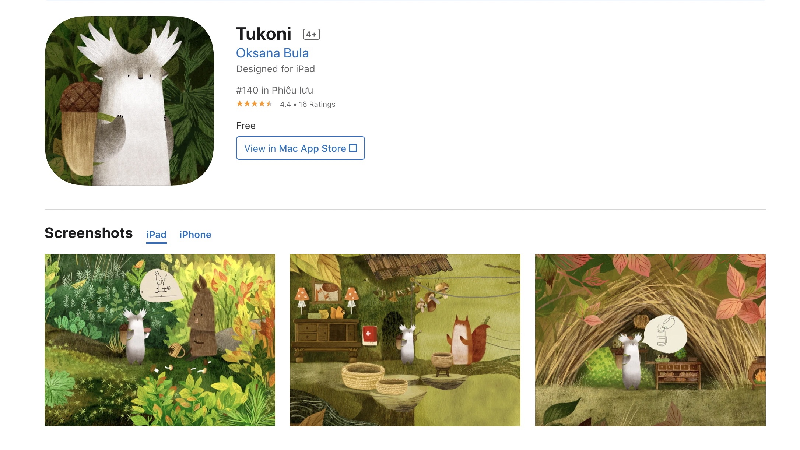Click the external link arrow icon
Viewport: 800px width, 450px height.
tap(353, 148)
